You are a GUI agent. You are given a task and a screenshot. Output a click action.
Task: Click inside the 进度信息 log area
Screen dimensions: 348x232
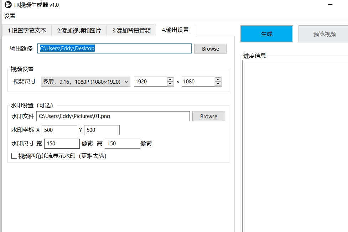tap(295, 143)
